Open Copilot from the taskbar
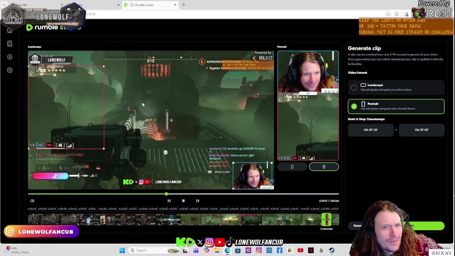This screenshot has width=455, height=256. coord(207,251)
